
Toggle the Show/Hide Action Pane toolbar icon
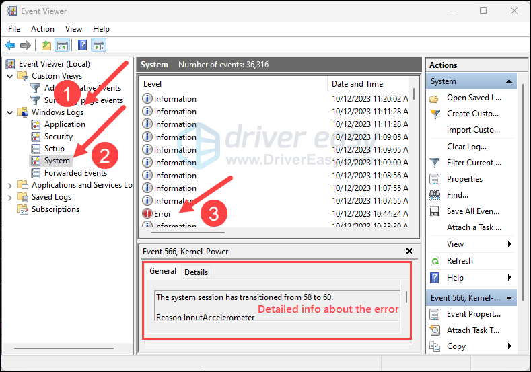tap(98, 45)
